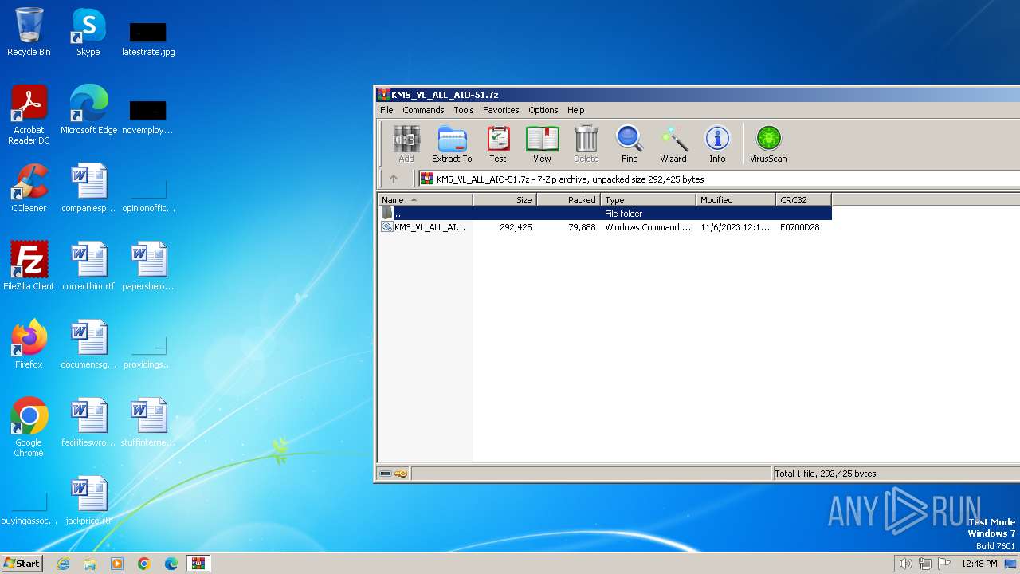1020x574 pixels.
Task: Select the papersbelo... Word document icon
Action: [148, 266]
